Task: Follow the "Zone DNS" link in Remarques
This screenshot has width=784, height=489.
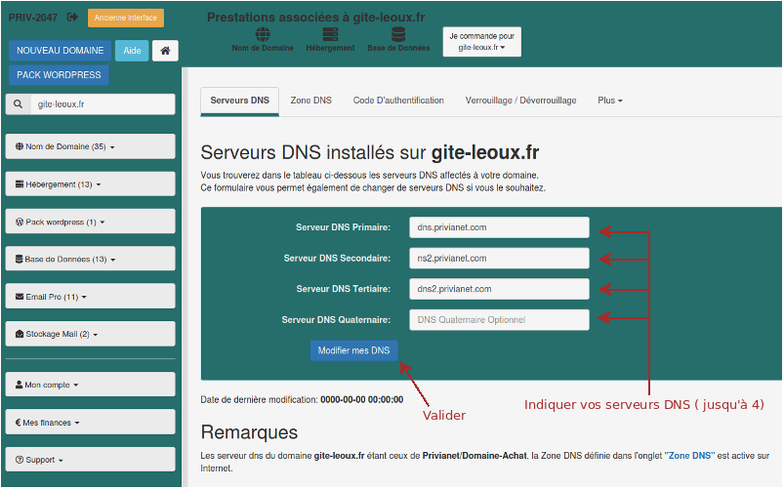Action: (x=689, y=456)
